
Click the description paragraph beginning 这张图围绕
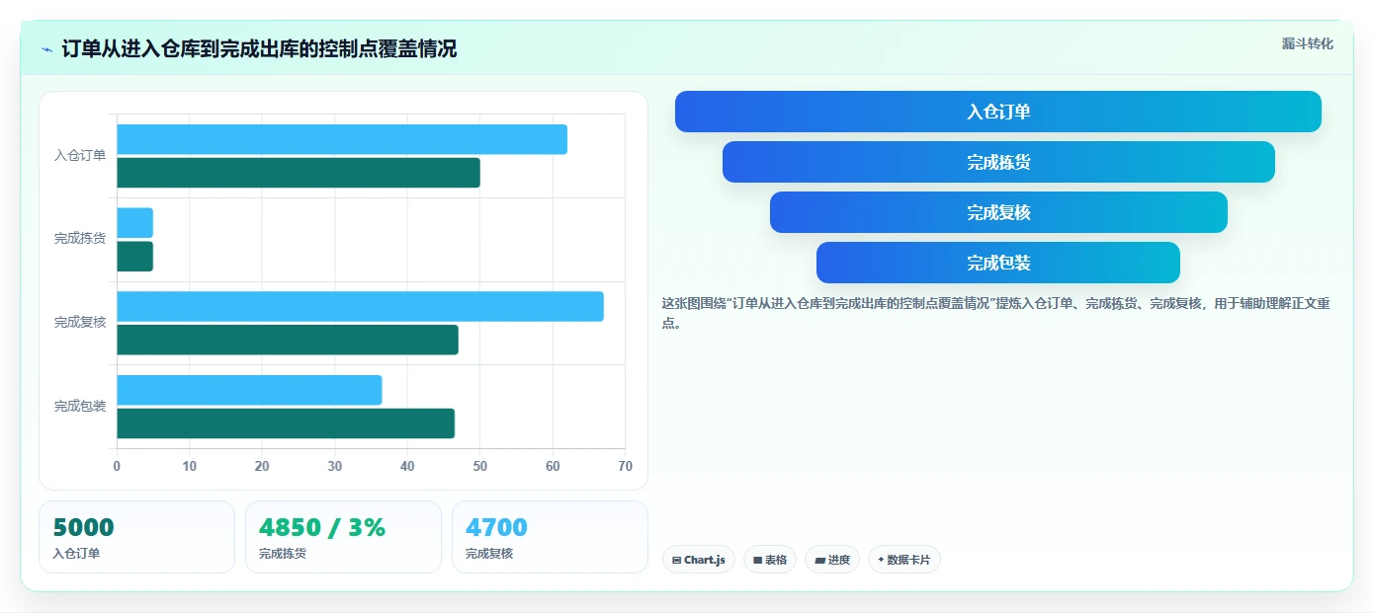995,313
